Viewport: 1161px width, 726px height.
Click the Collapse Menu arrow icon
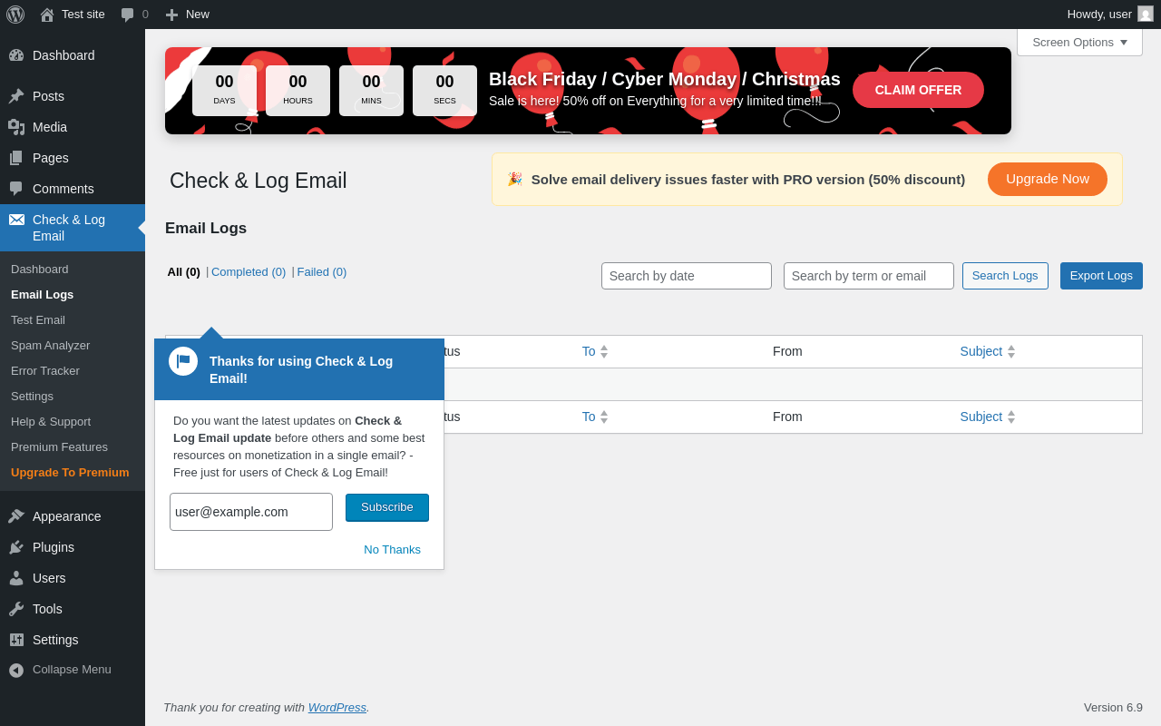[x=16, y=670]
